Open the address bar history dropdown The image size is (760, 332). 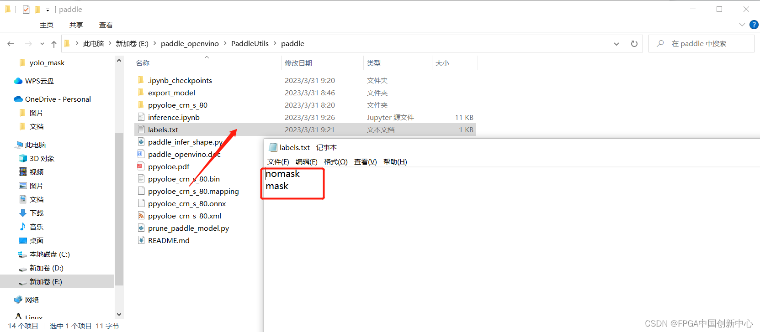point(617,44)
